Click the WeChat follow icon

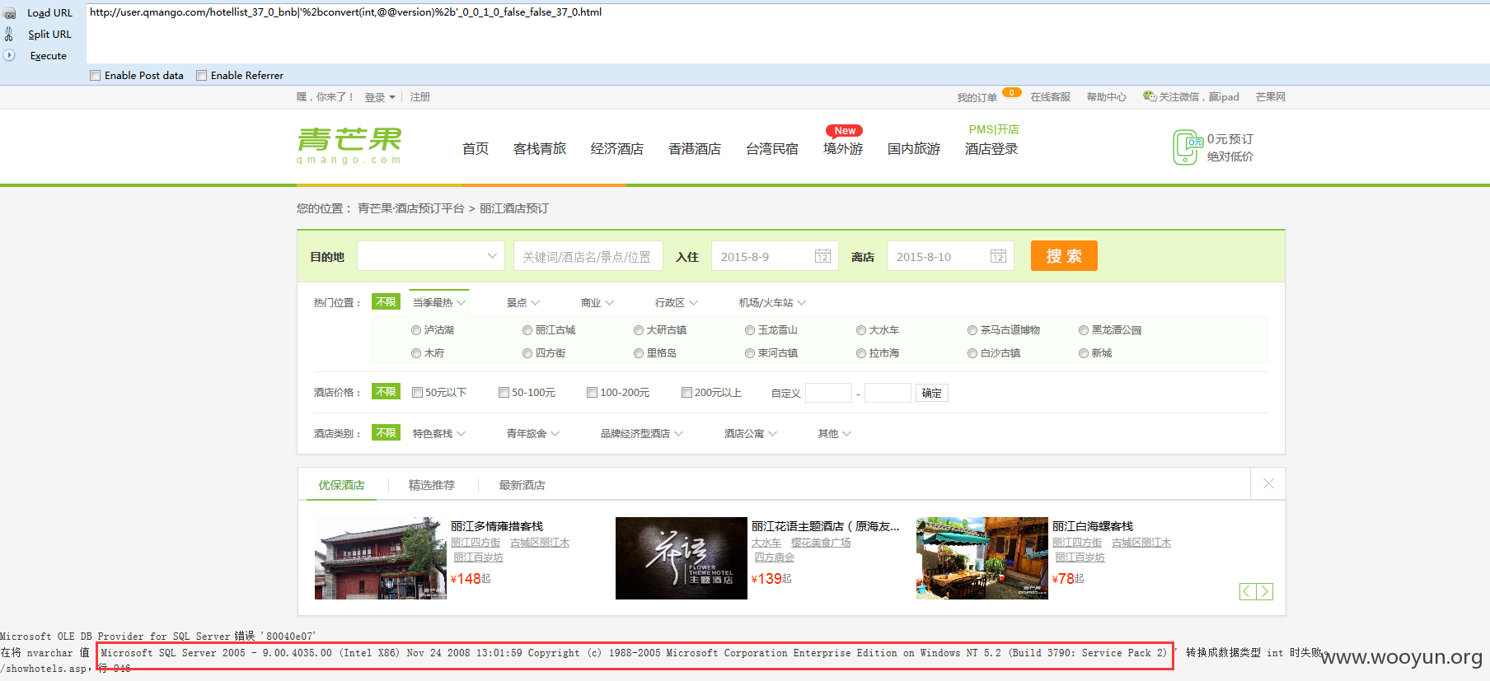(1150, 96)
